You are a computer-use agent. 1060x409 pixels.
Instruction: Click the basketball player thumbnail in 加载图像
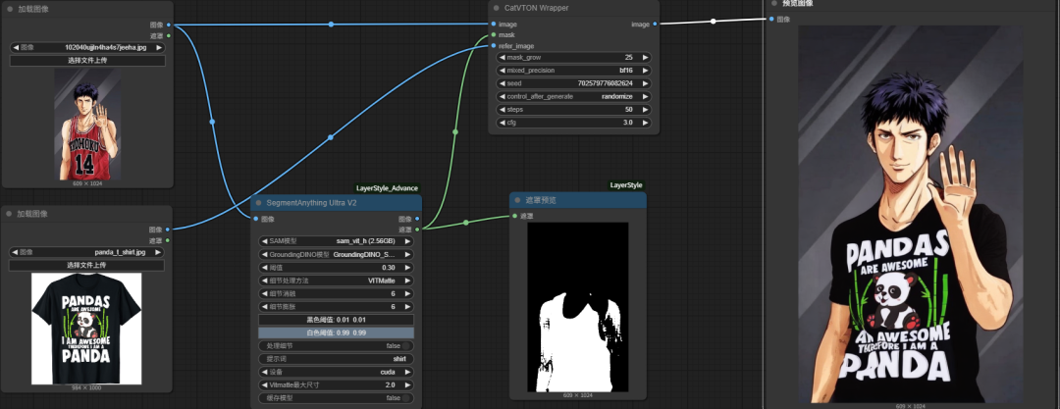coord(87,125)
